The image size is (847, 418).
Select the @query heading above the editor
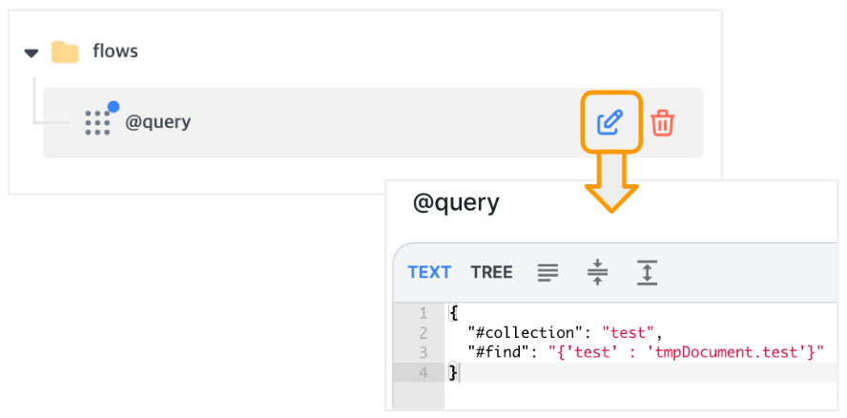[x=457, y=203]
